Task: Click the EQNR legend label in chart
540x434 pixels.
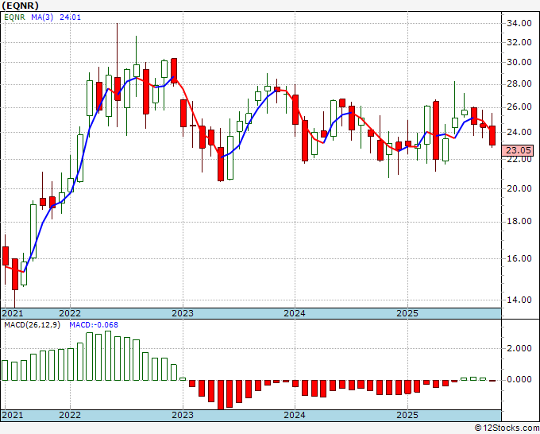Action: (x=16, y=18)
